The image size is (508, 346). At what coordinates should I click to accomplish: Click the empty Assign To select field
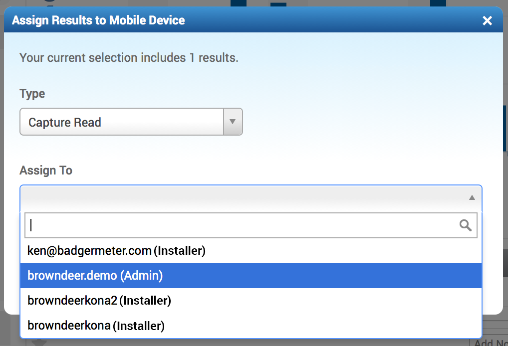tap(240, 198)
